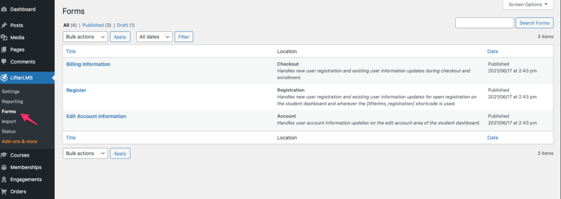Open the bottom Bulk actions dropdown
The width and height of the screenshot is (561, 199).
click(85, 153)
